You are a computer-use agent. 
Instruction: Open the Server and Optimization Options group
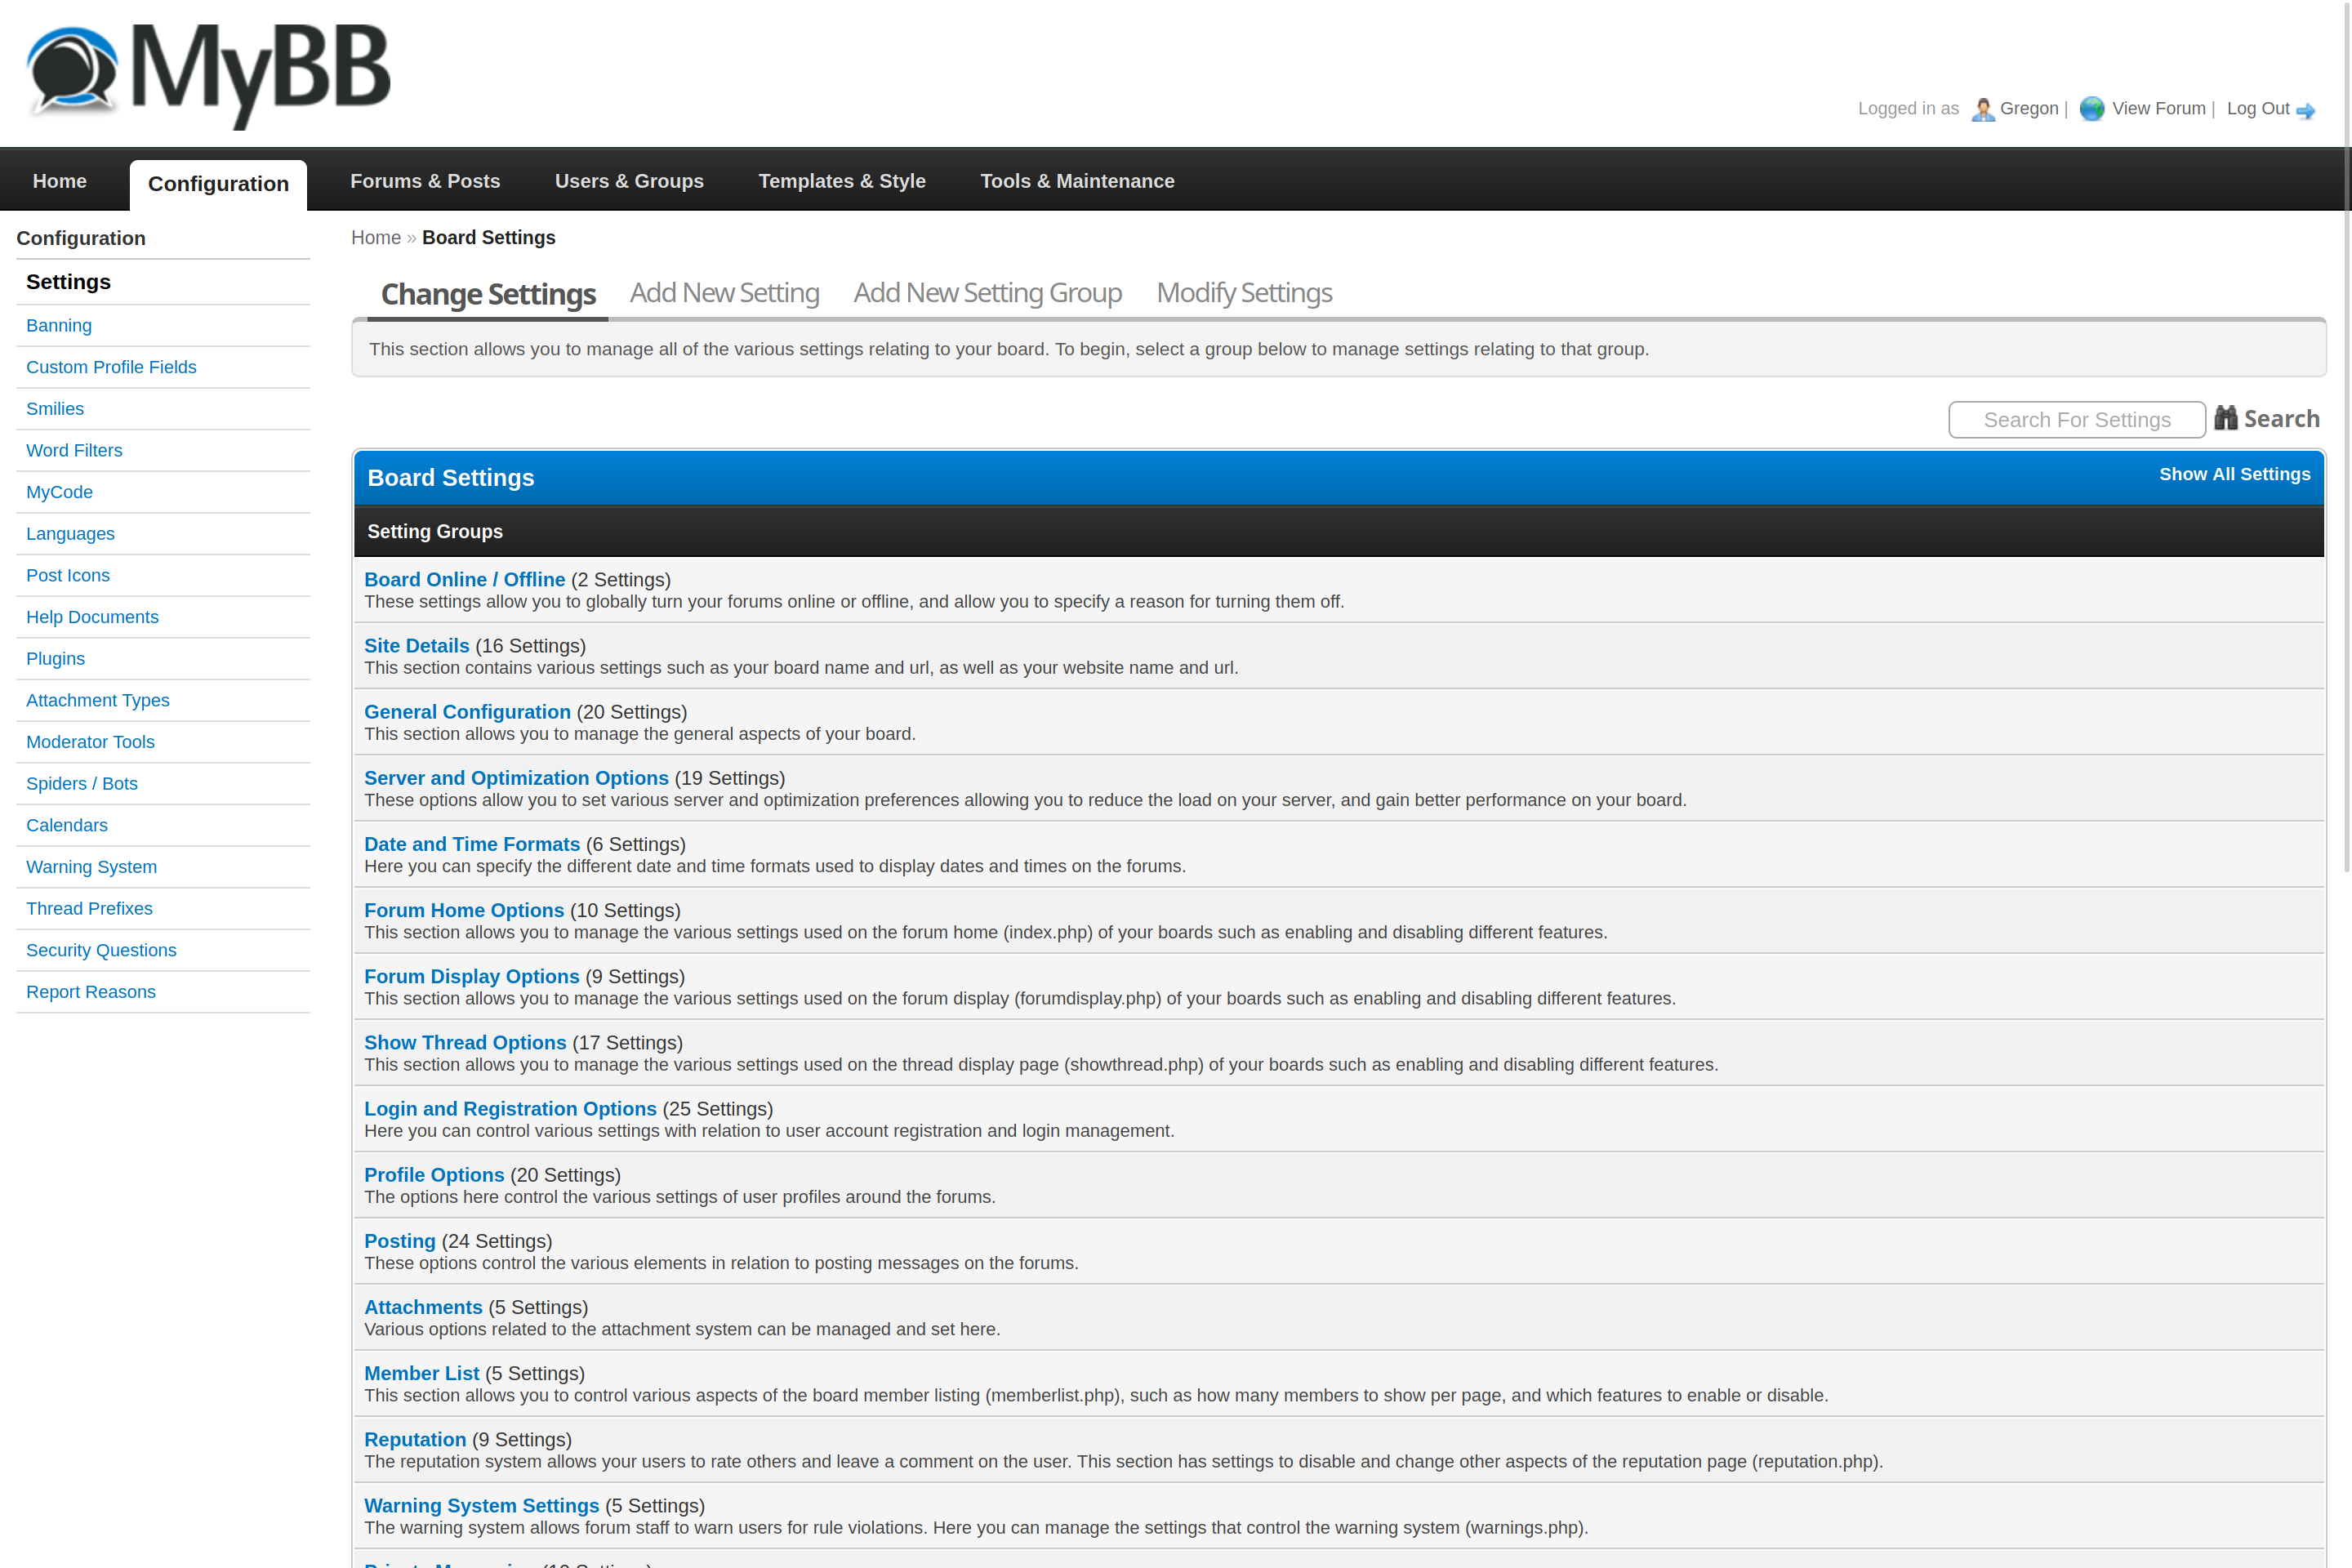pyautogui.click(x=516, y=778)
